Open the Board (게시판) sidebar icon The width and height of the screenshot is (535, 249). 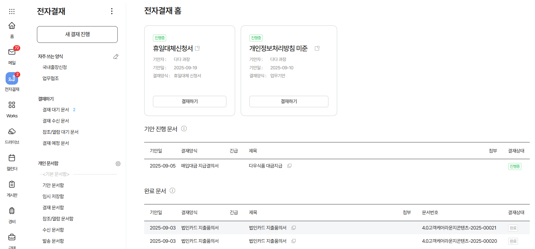(x=12, y=185)
